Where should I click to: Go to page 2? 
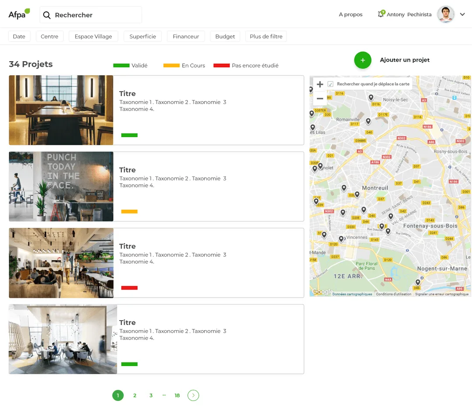[x=135, y=395]
